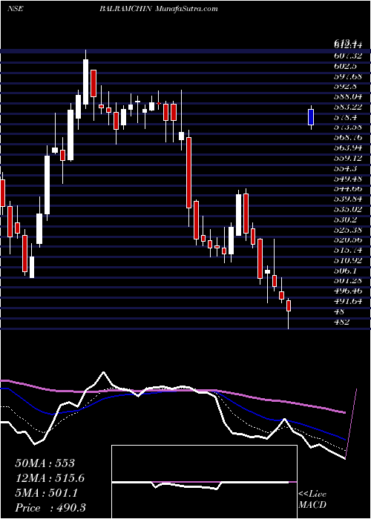The image size is (371, 519).
Task: Click the 491.64 price axis label
Action: coord(348,301)
